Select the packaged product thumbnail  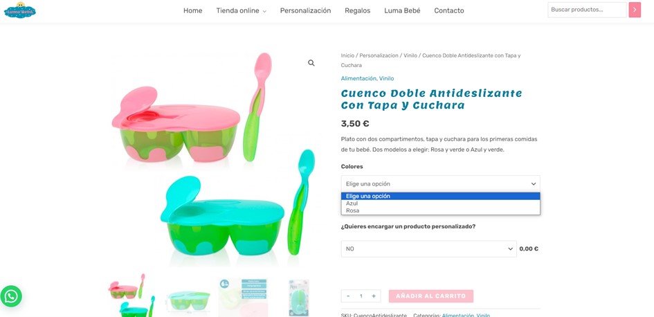299,298
